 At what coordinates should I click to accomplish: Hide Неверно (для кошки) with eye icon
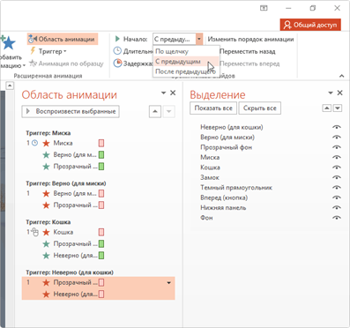(337, 127)
